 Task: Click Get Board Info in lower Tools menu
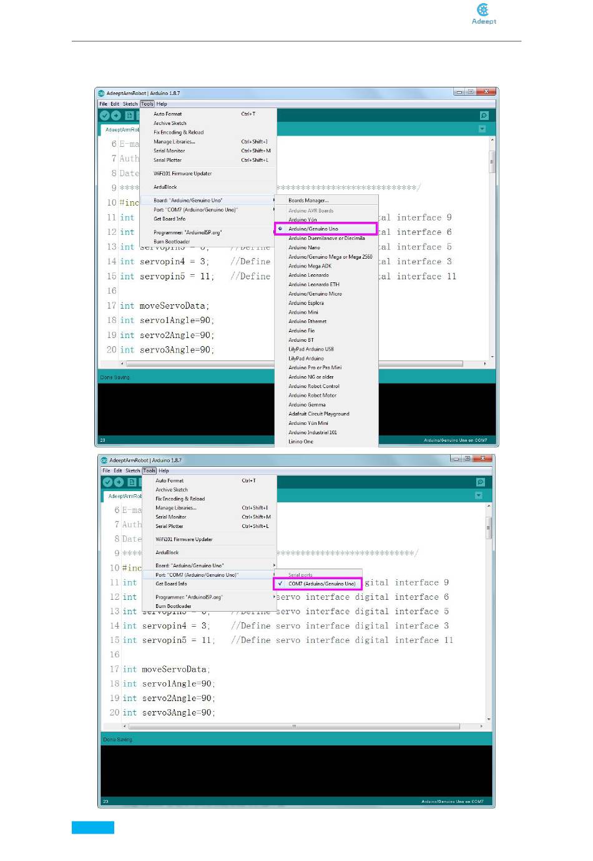(x=171, y=584)
